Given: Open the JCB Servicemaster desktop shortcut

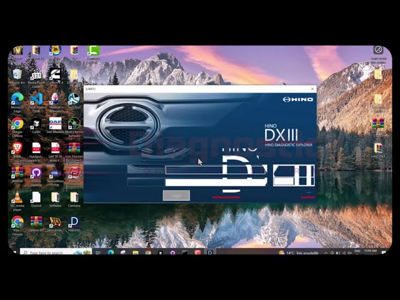Looking at the screenshot, I should pos(55,224).
